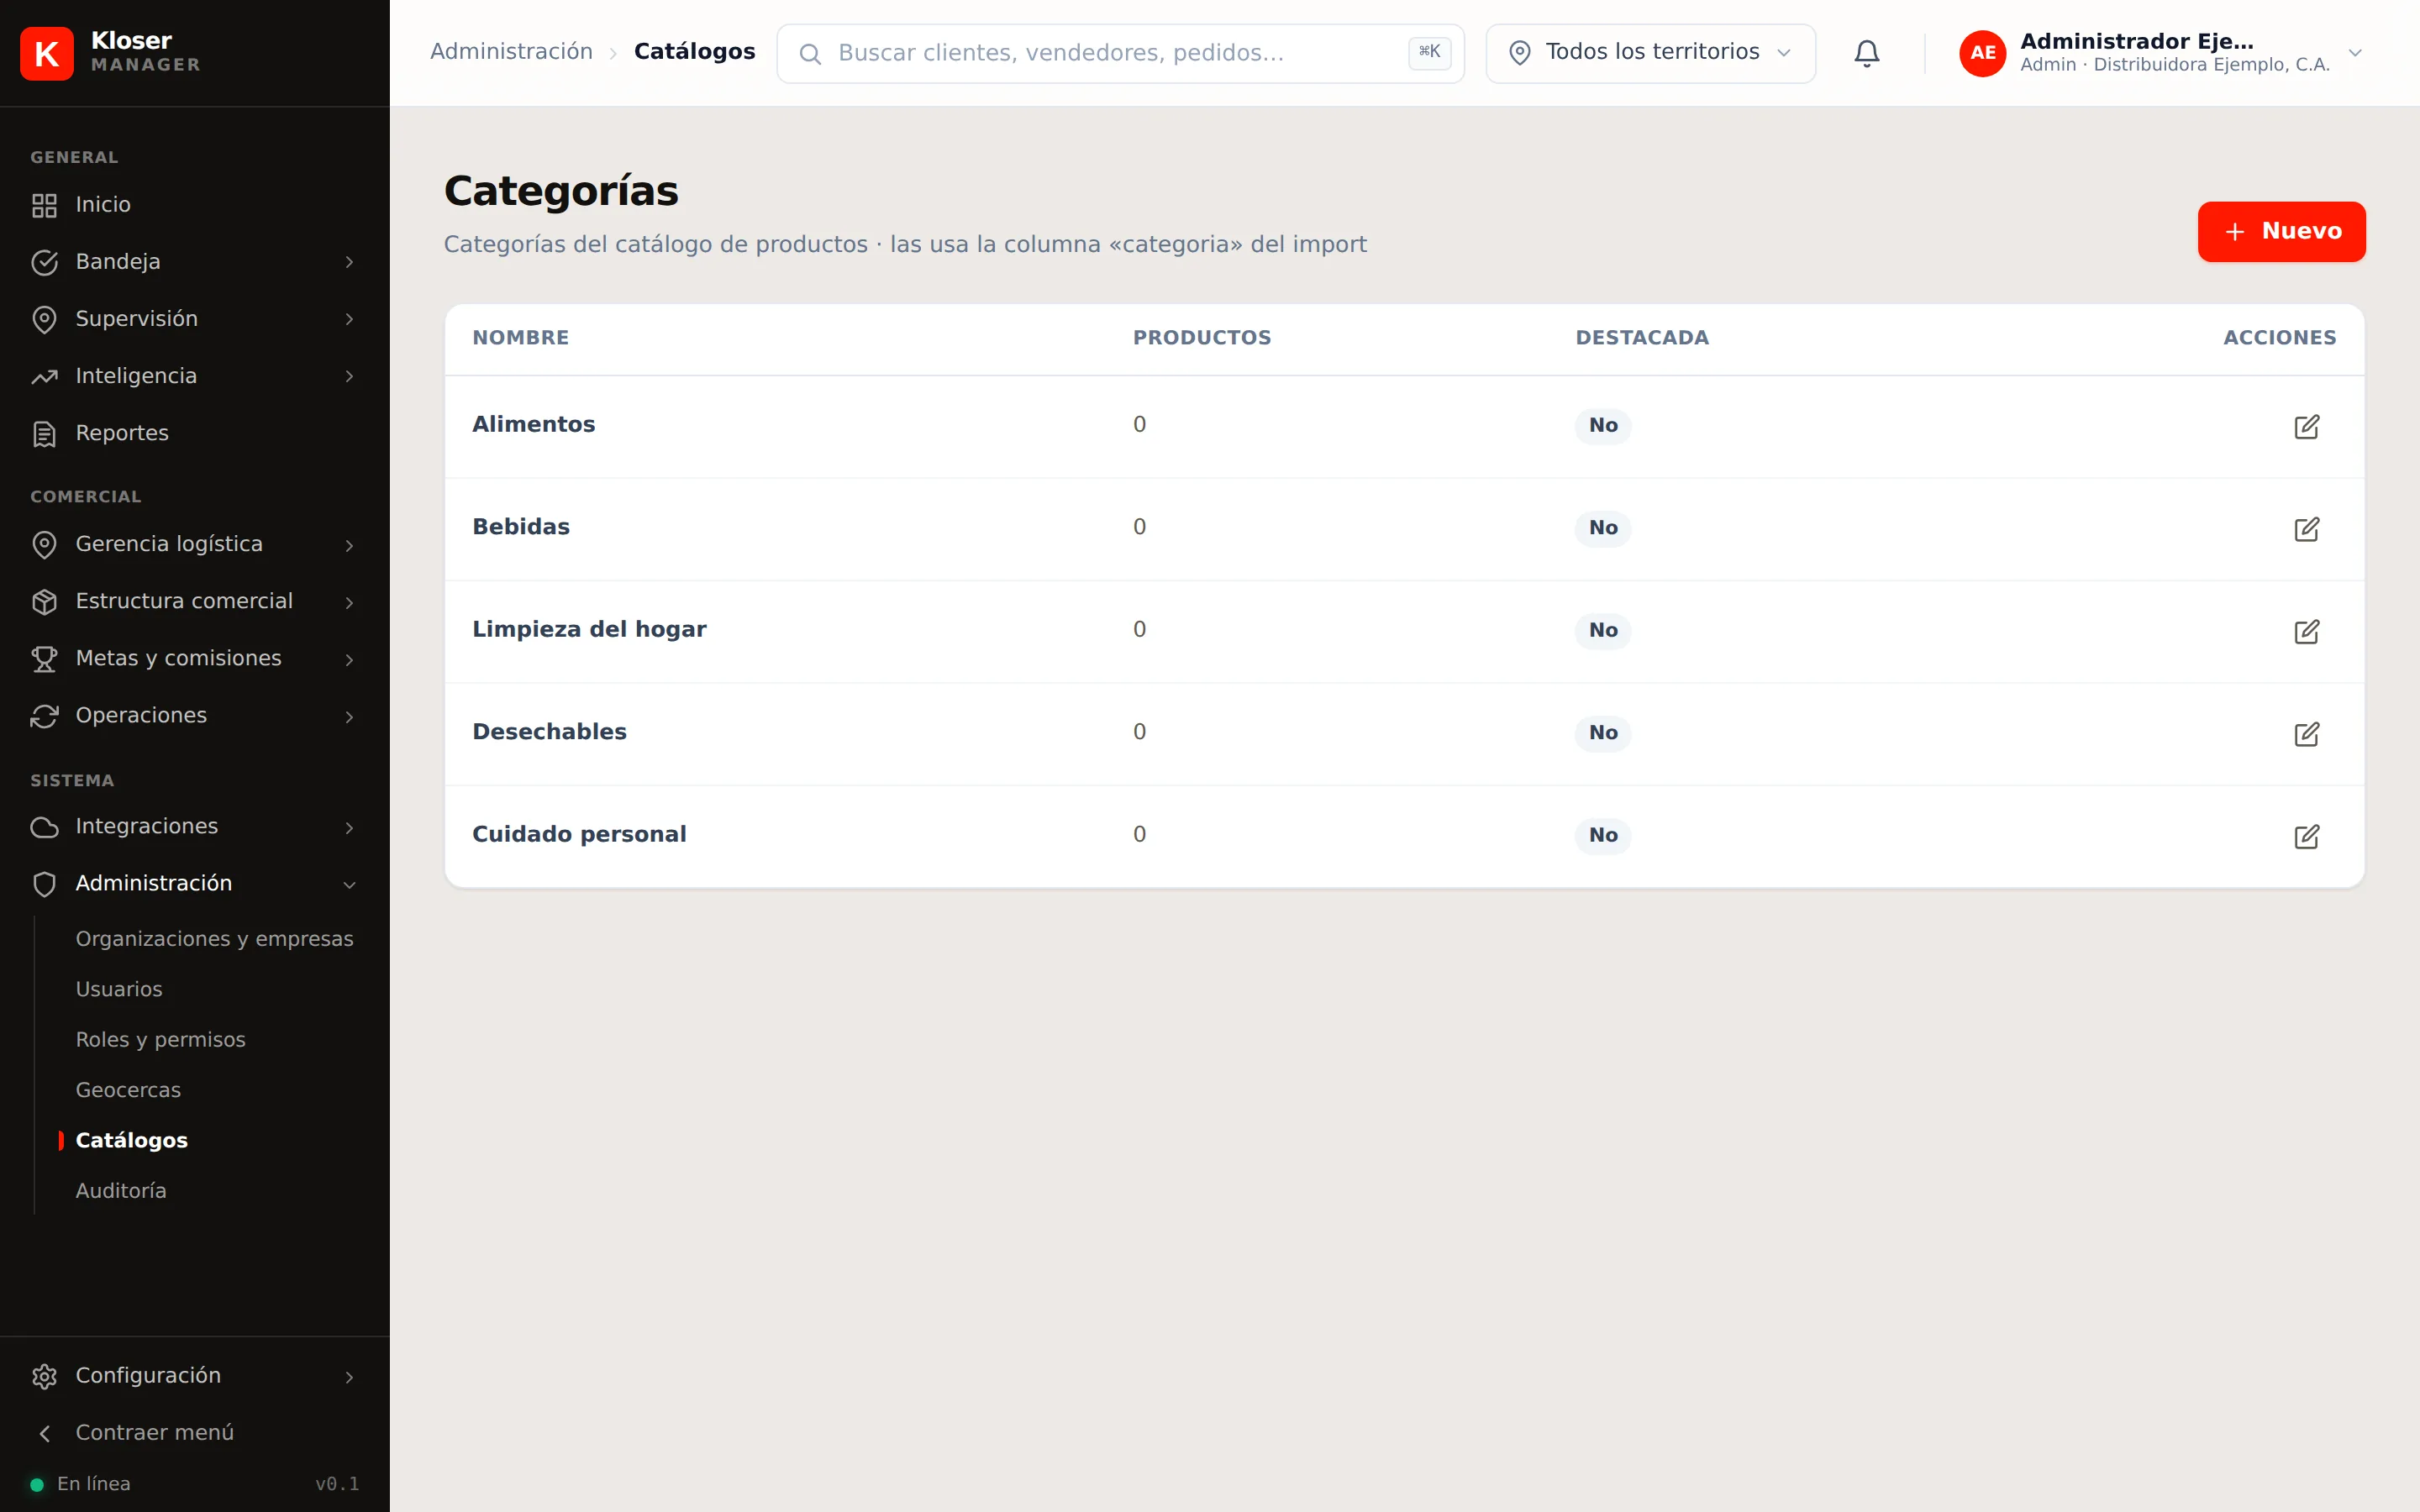Click the Kloser K logo icon
This screenshot has width=2420, height=1512.
pos(47,53)
